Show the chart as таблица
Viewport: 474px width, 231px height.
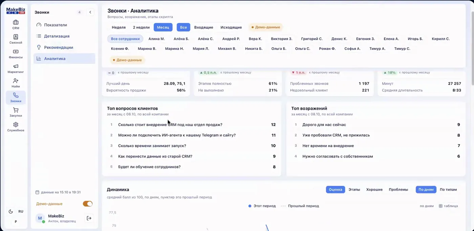(448, 206)
